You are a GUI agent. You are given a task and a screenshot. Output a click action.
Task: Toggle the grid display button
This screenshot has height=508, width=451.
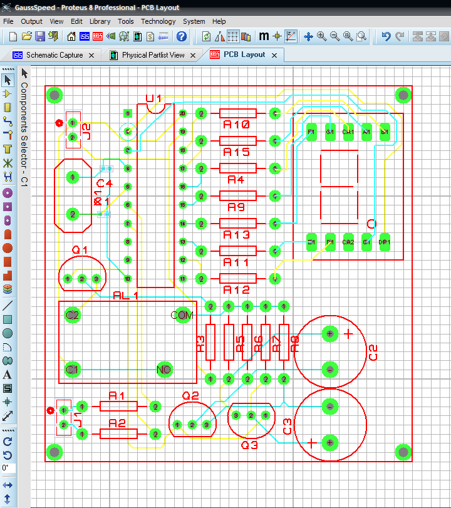[232, 36]
